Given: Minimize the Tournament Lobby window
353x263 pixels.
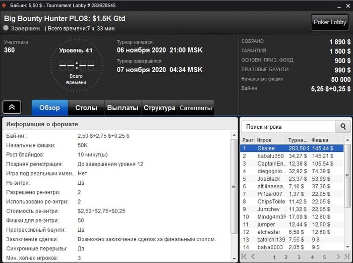Looking at the screenshot, I should (339, 6).
